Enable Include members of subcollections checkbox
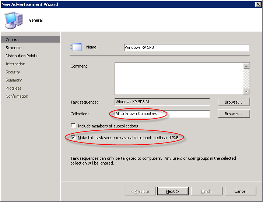This screenshot has width=263, height=202. [73, 125]
